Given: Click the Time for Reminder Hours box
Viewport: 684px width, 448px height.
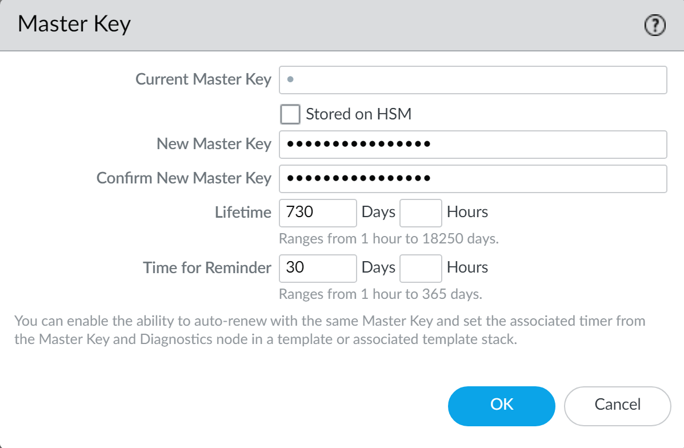Looking at the screenshot, I should [421, 268].
